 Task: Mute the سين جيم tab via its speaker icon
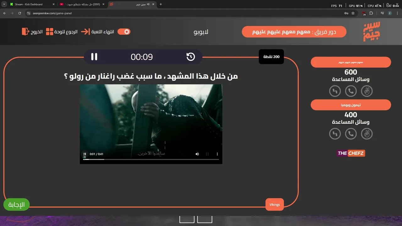pos(148,4)
